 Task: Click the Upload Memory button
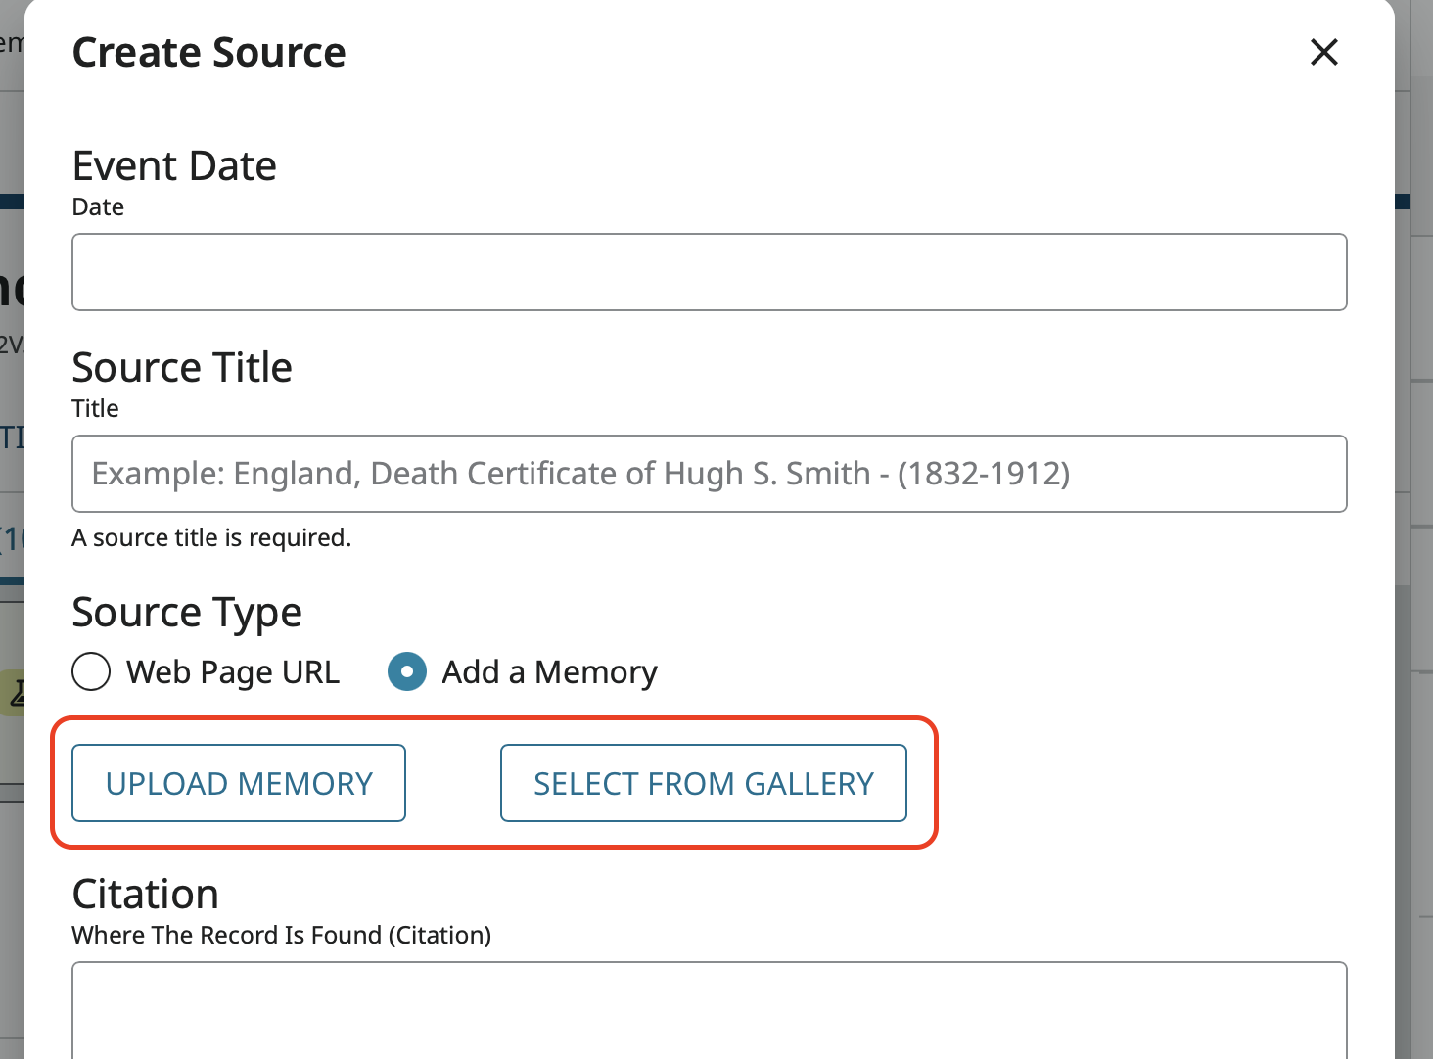pyautogui.click(x=239, y=783)
